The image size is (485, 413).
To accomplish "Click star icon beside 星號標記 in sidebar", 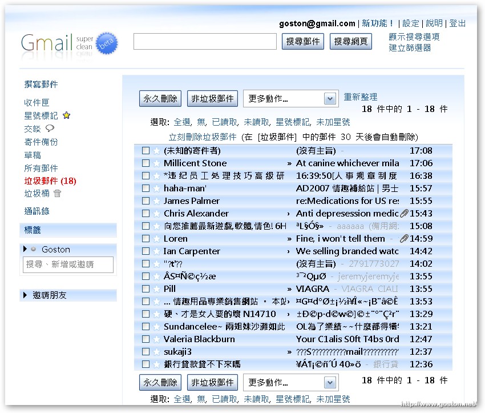I will 67,115.
